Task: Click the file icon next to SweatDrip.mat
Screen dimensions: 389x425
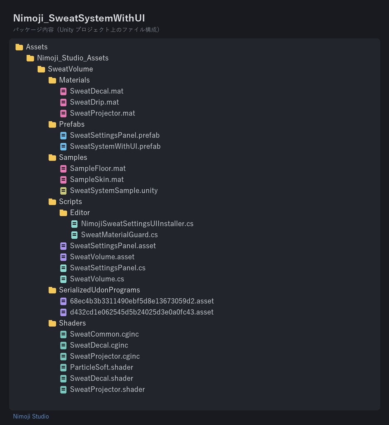Action: click(x=63, y=103)
